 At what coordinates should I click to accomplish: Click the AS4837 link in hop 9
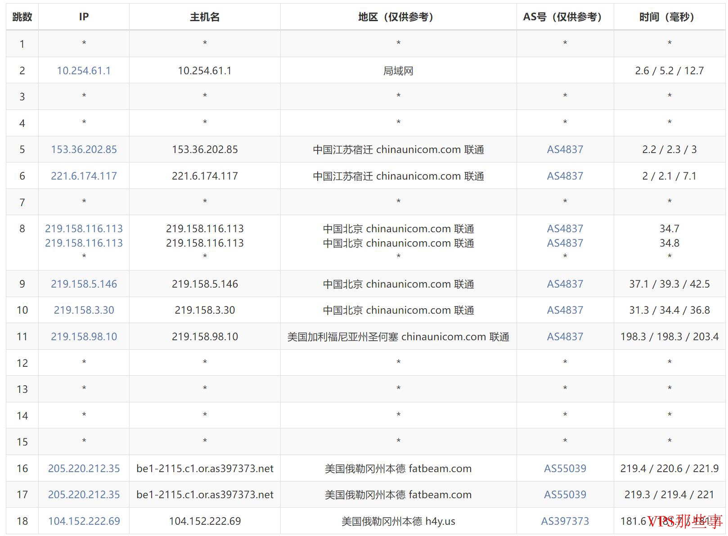tap(565, 284)
